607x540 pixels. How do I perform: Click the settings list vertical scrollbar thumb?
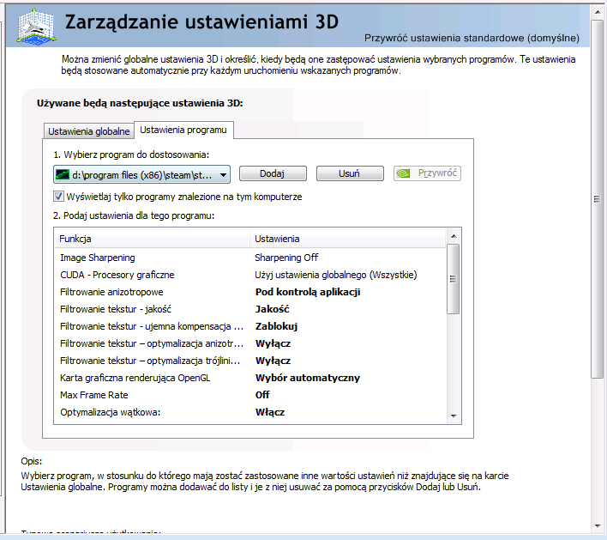click(x=454, y=279)
